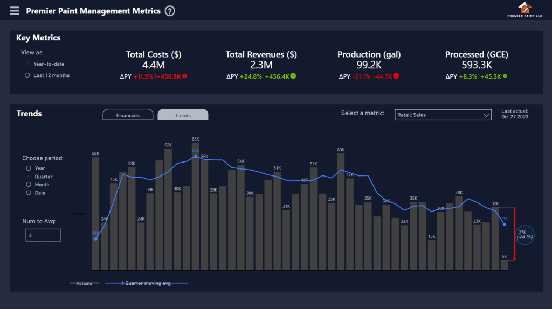Expand the Retail: Sales metric dropdown
Screen dimensions: 552x309
443,114
